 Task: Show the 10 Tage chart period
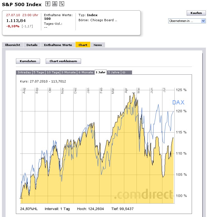[53, 72]
